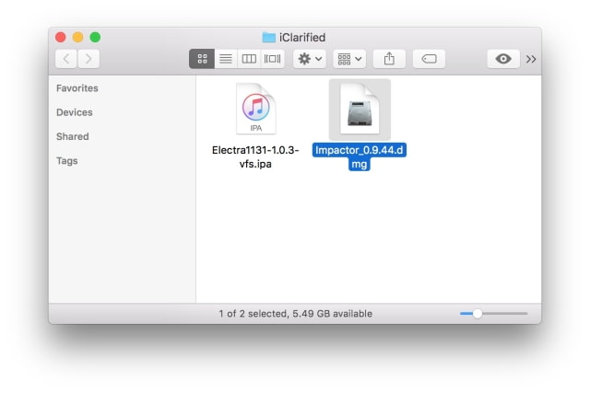Click the Impactor_0.9.44.dmg file name
This screenshot has height=393, width=590.
[360, 157]
